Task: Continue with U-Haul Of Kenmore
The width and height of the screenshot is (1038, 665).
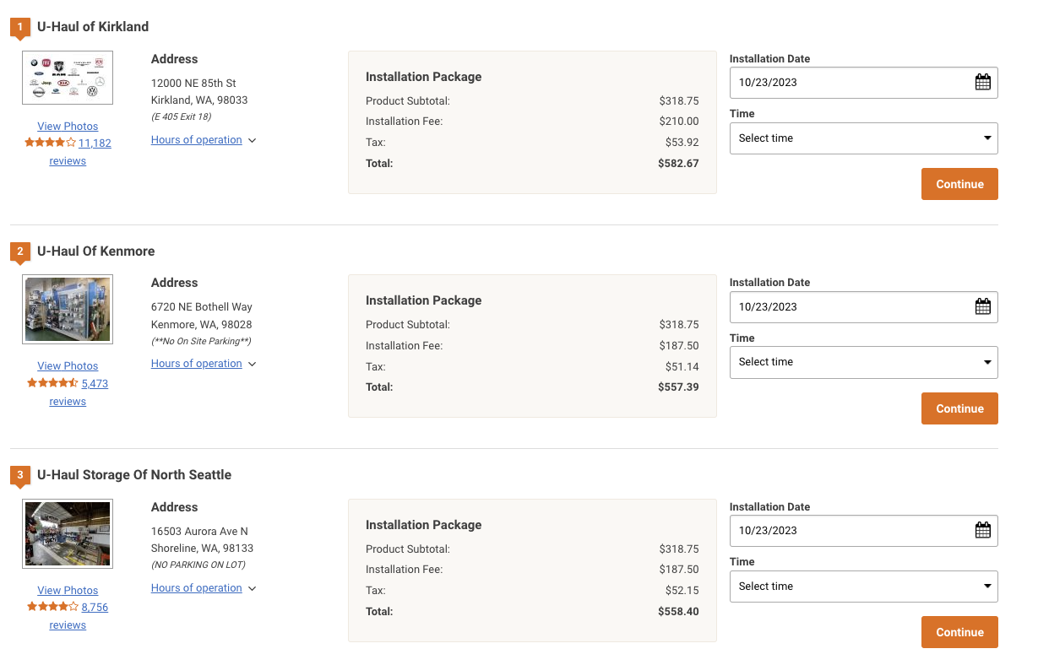Action: tap(959, 408)
